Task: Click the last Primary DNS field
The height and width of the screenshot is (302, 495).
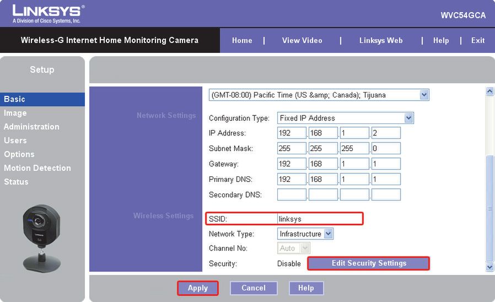Action: pyautogui.click(x=386, y=179)
